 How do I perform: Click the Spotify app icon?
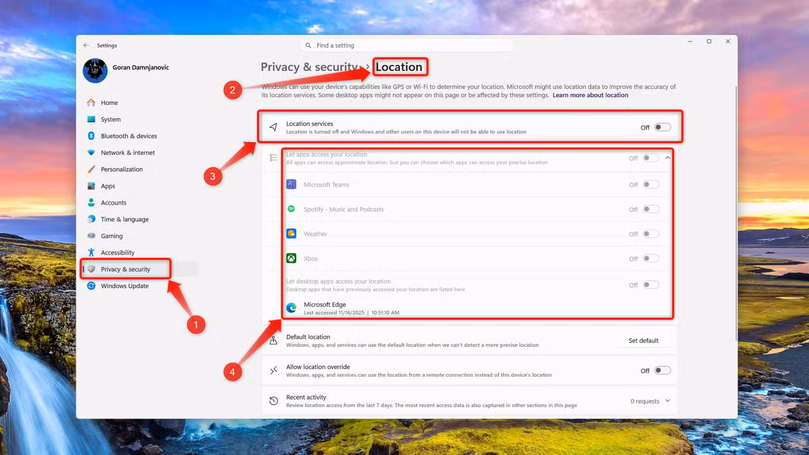(291, 209)
